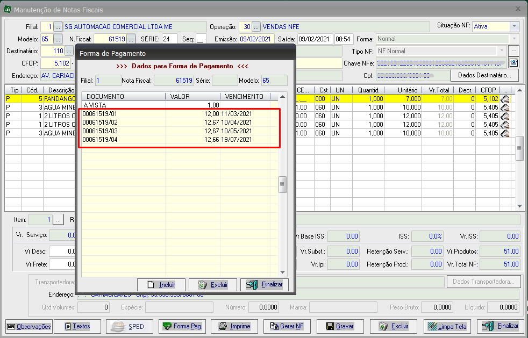Screen dimensions: 528x338
Task: Open the Forma dropdown showing Normal
Action: coord(514,39)
